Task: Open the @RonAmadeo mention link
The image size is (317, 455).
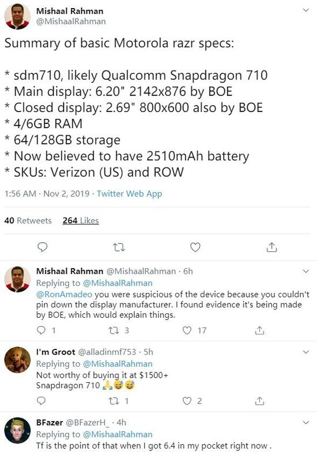Action: click(64, 294)
